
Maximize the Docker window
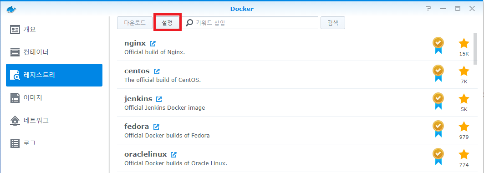tap(458, 9)
